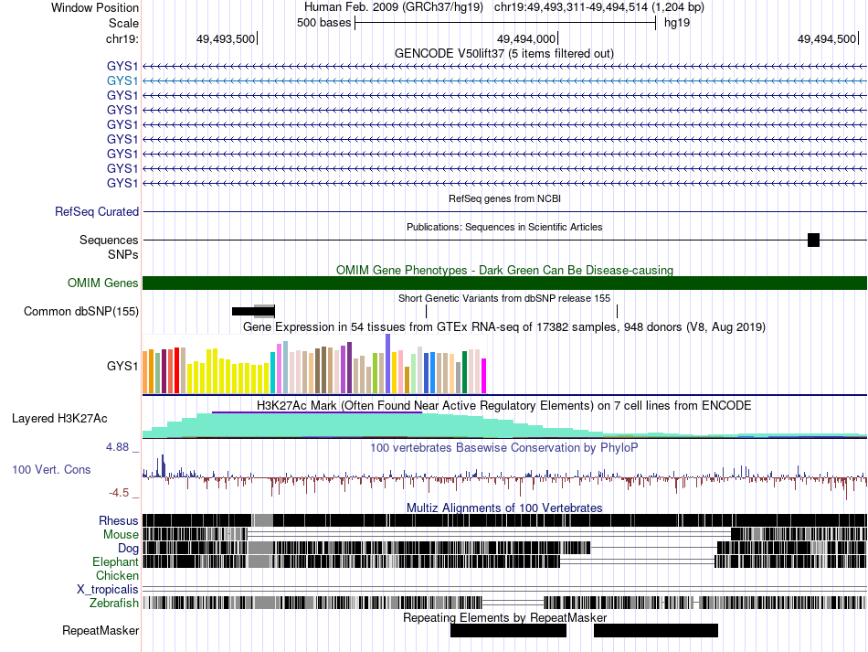Click the OMIM Genes track label

(x=103, y=283)
